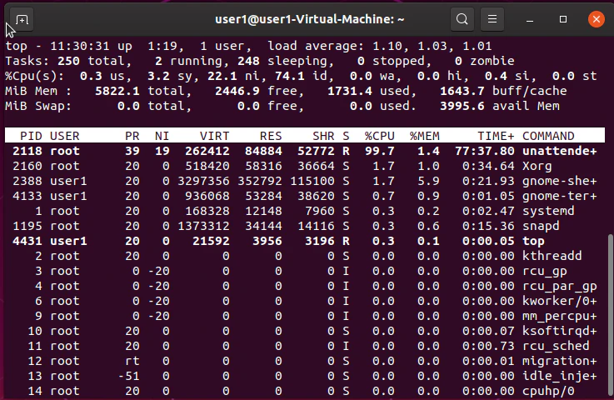Image resolution: width=614 pixels, height=400 pixels.
Task: Click the TIME+ column header
Action: coord(496,136)
